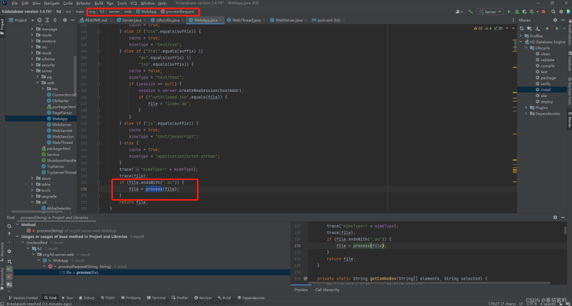Expand Plugins node in Maven panel
Screen dimensions: 572x306
tap(526, 107)
